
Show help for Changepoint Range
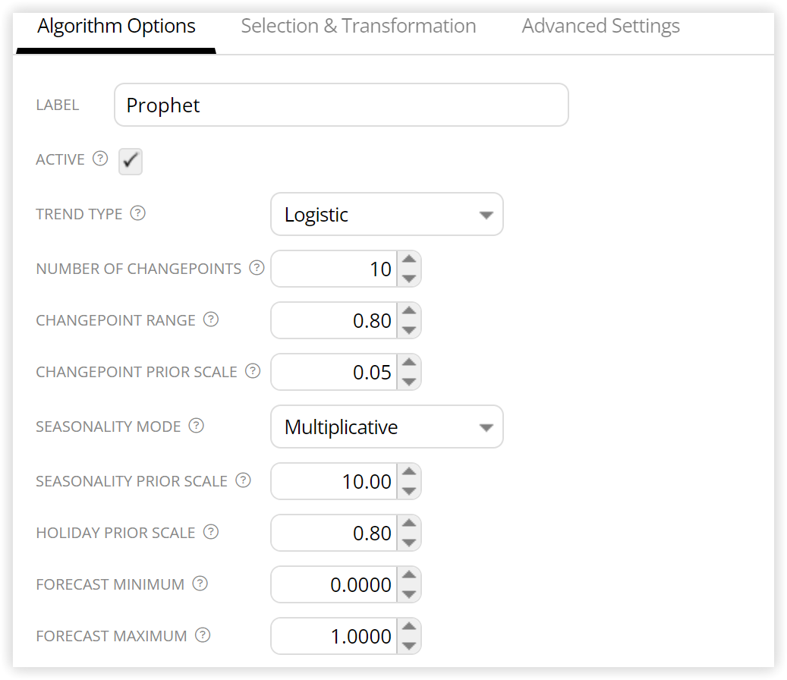[211, 320]
